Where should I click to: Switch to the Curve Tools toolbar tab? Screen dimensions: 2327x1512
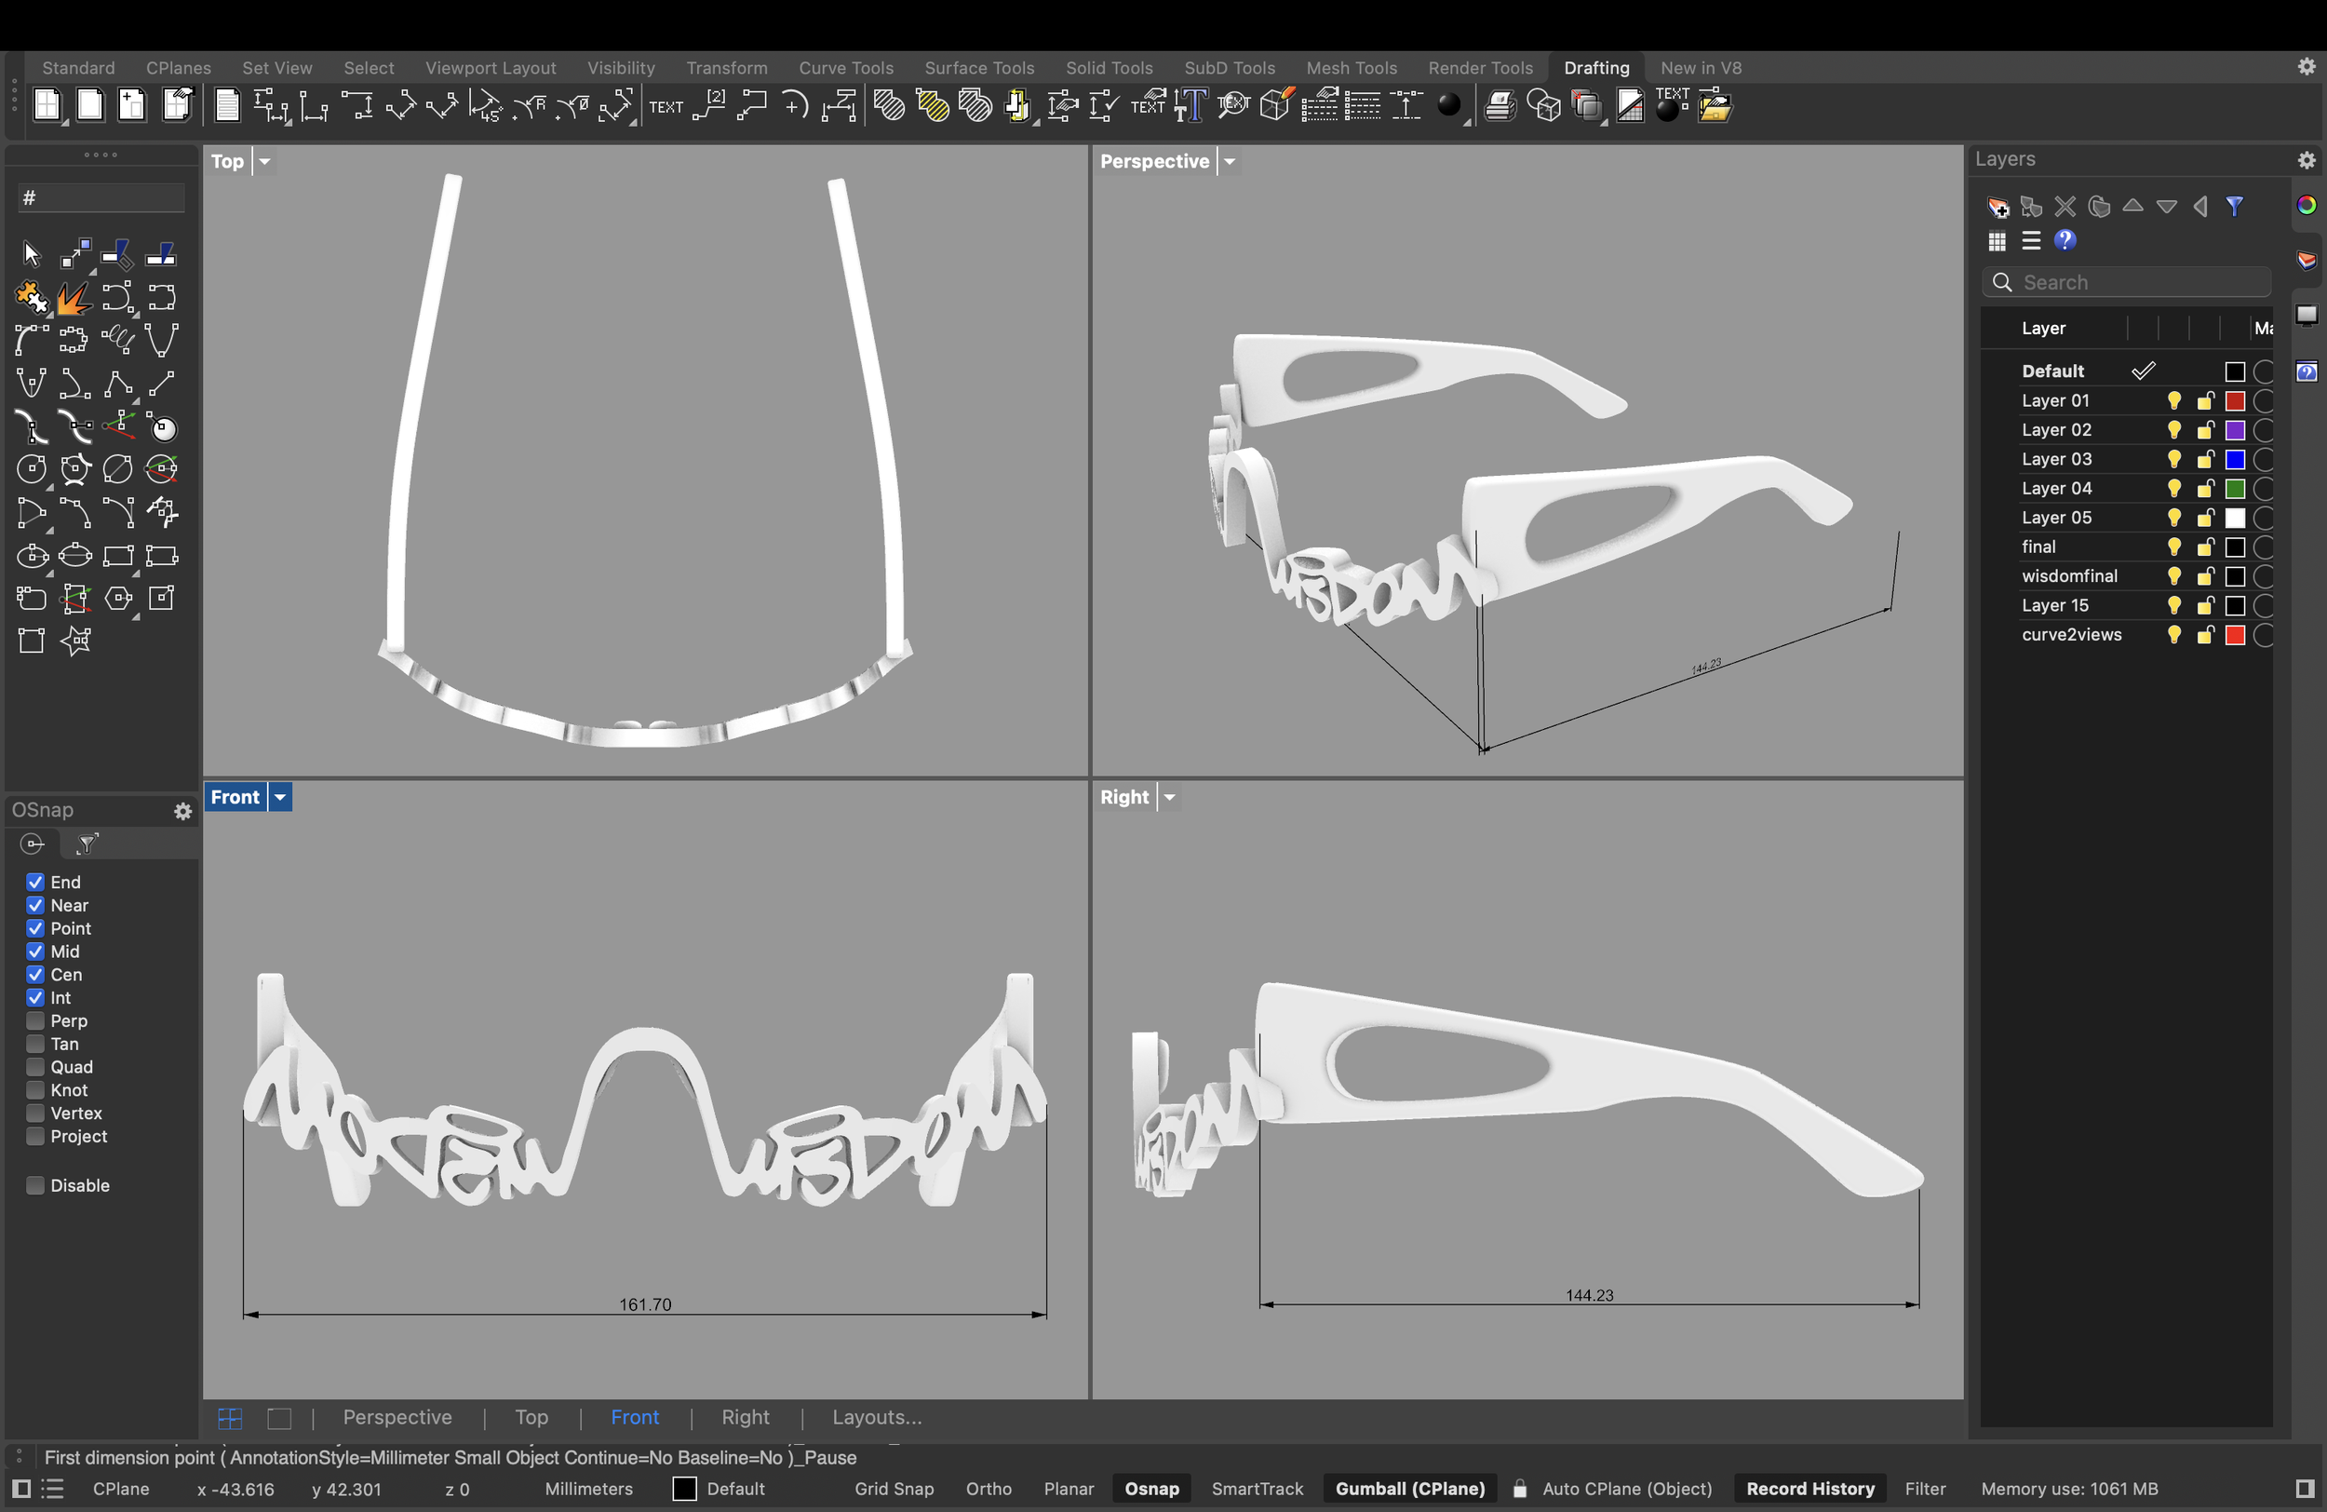coord(846,67)
